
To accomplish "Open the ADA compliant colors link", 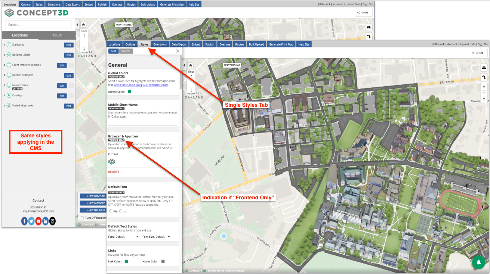I will 141,85.
